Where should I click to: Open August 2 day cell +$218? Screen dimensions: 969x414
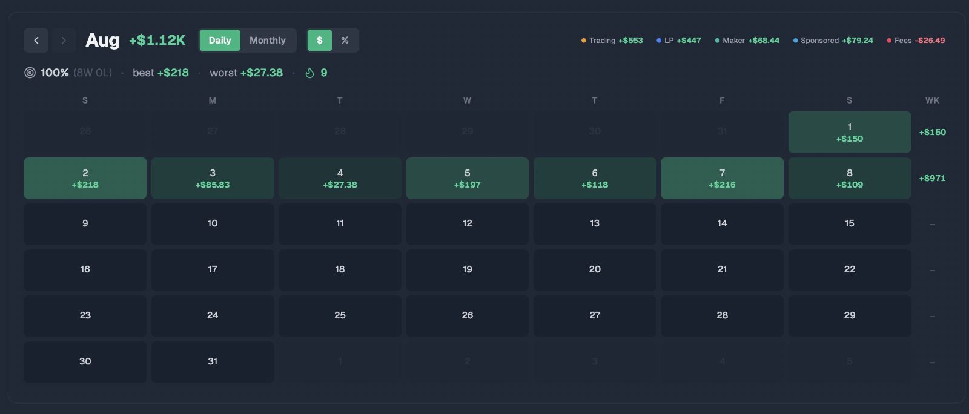[85, 178]
